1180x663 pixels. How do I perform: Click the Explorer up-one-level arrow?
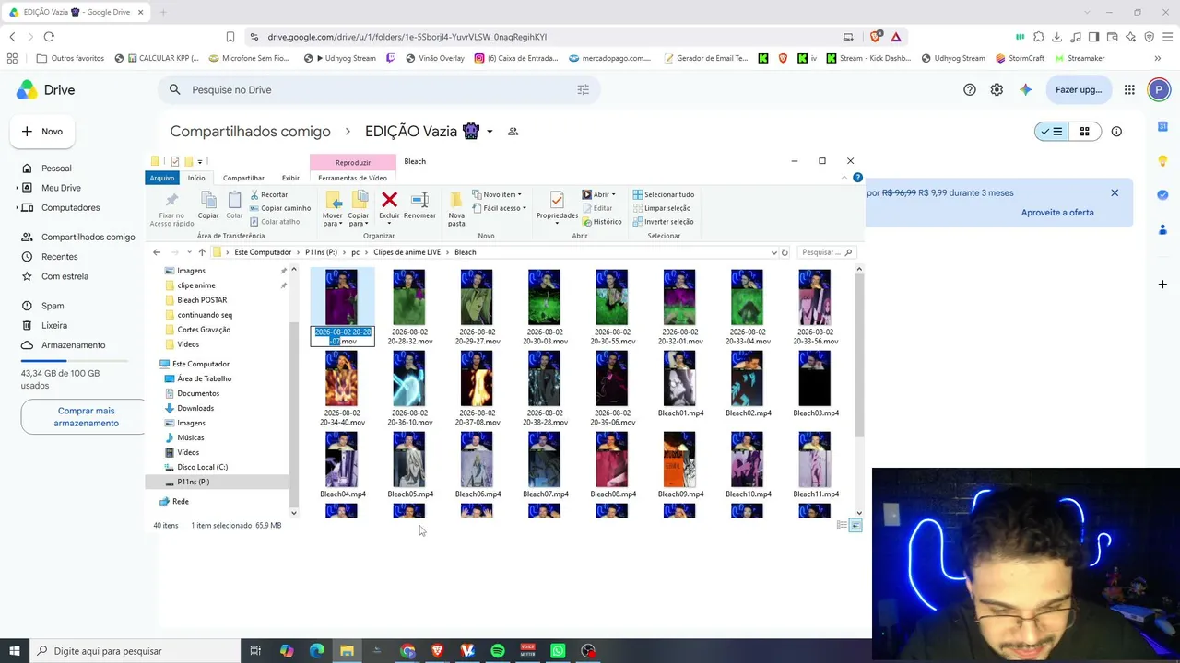point(202,252)
